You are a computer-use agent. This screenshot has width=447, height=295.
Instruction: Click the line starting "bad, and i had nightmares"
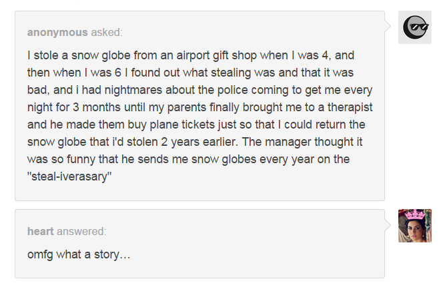pyautogui.click(x=200, y=89)
